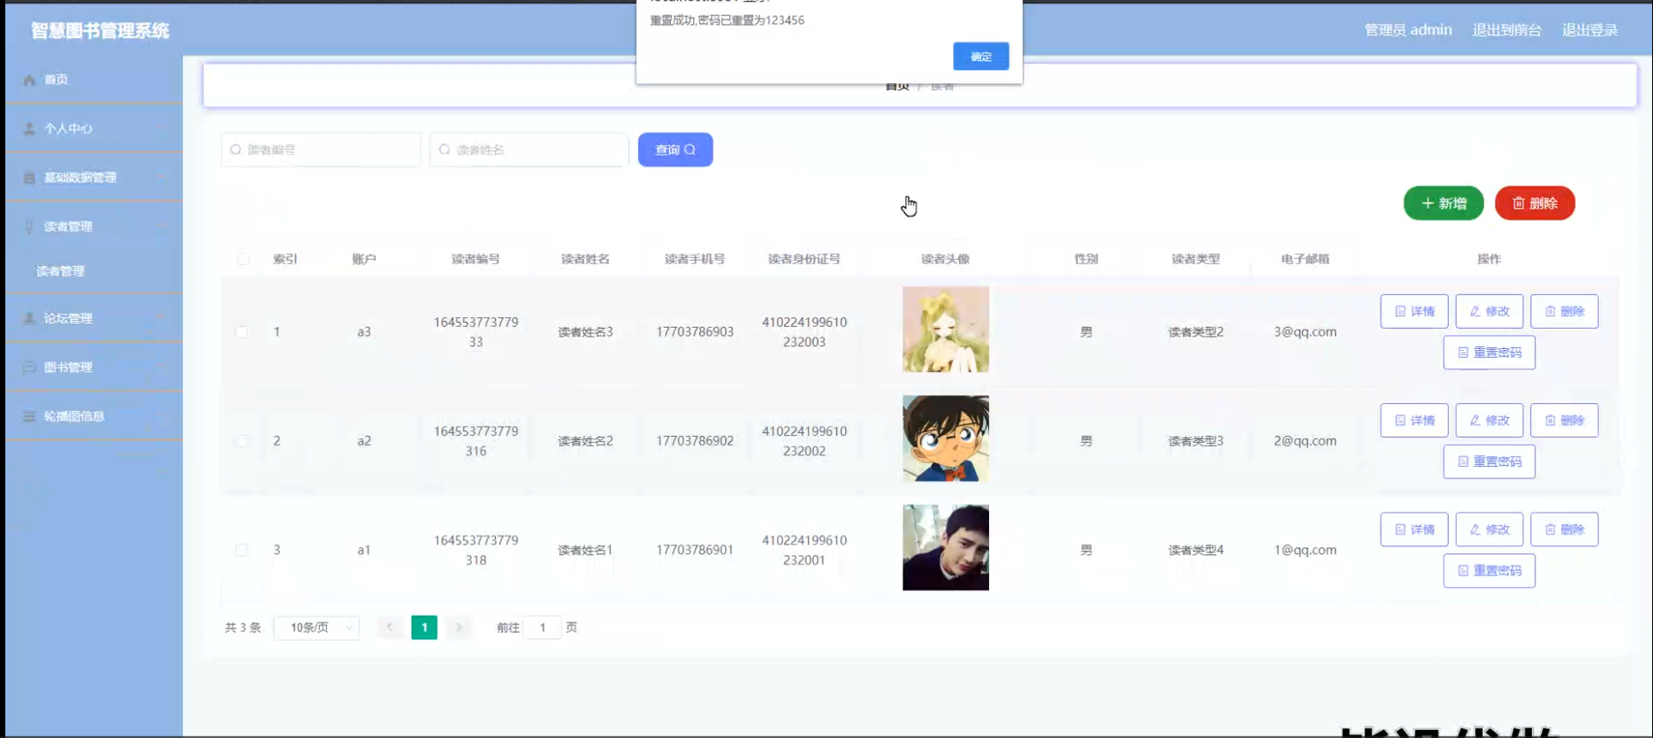
Task: Toggle the select-all checkbox in table header
Action: click(x=242, y=259)
